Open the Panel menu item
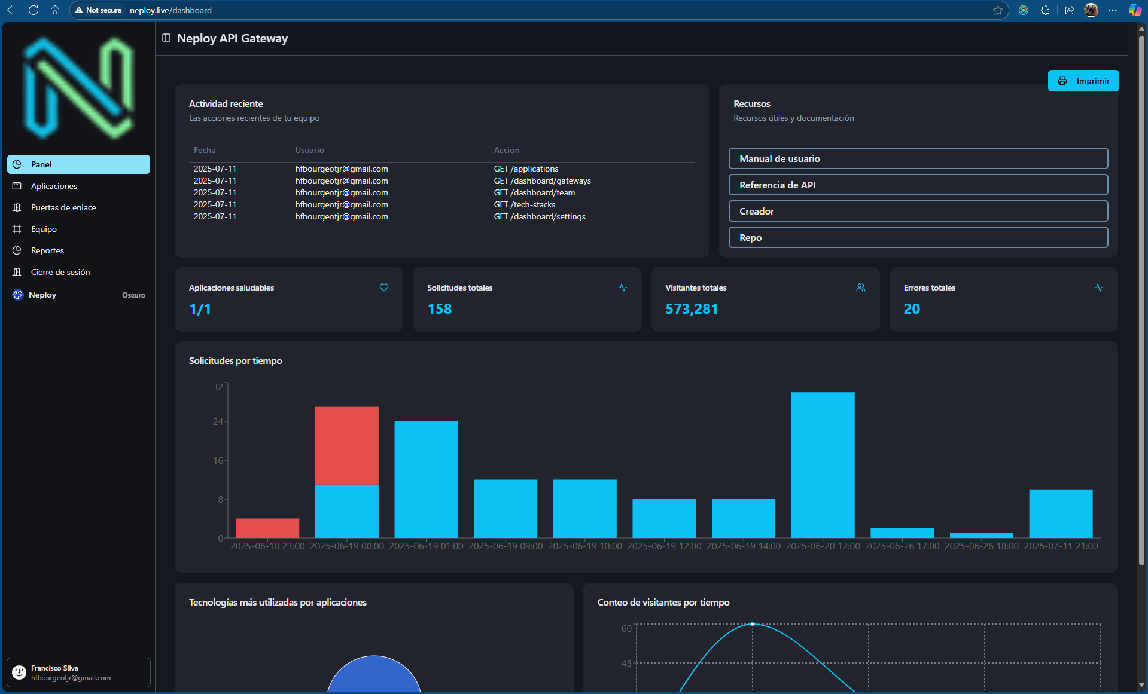 pyautogui.click(x=78, y=164)
